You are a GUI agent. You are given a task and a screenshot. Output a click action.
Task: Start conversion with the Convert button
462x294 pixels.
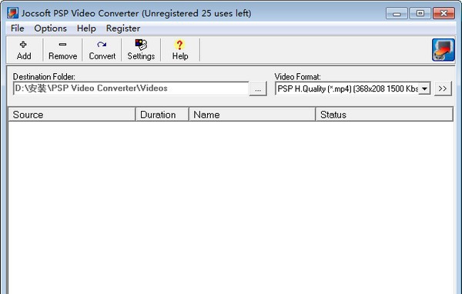click(102, 50)
